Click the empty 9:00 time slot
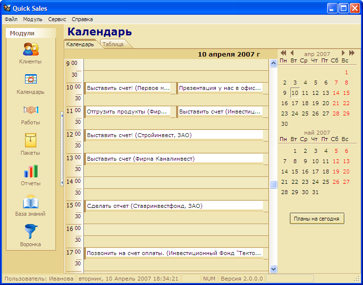 point(176,65)
